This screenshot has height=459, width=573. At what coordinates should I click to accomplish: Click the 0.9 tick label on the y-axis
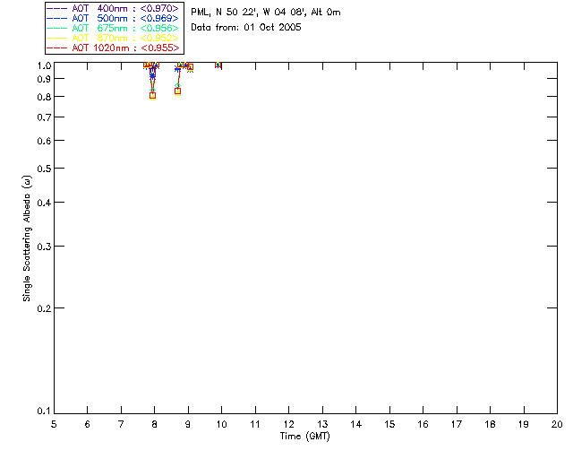tap(44, 79)
